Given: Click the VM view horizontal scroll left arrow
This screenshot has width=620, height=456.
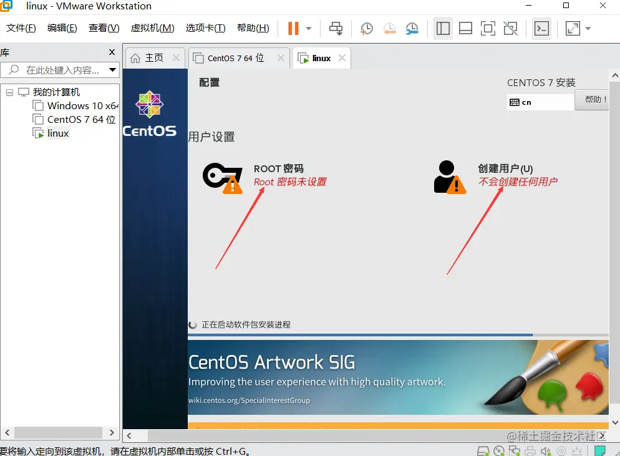Looking at the screenshot, I should coord(129,436).
